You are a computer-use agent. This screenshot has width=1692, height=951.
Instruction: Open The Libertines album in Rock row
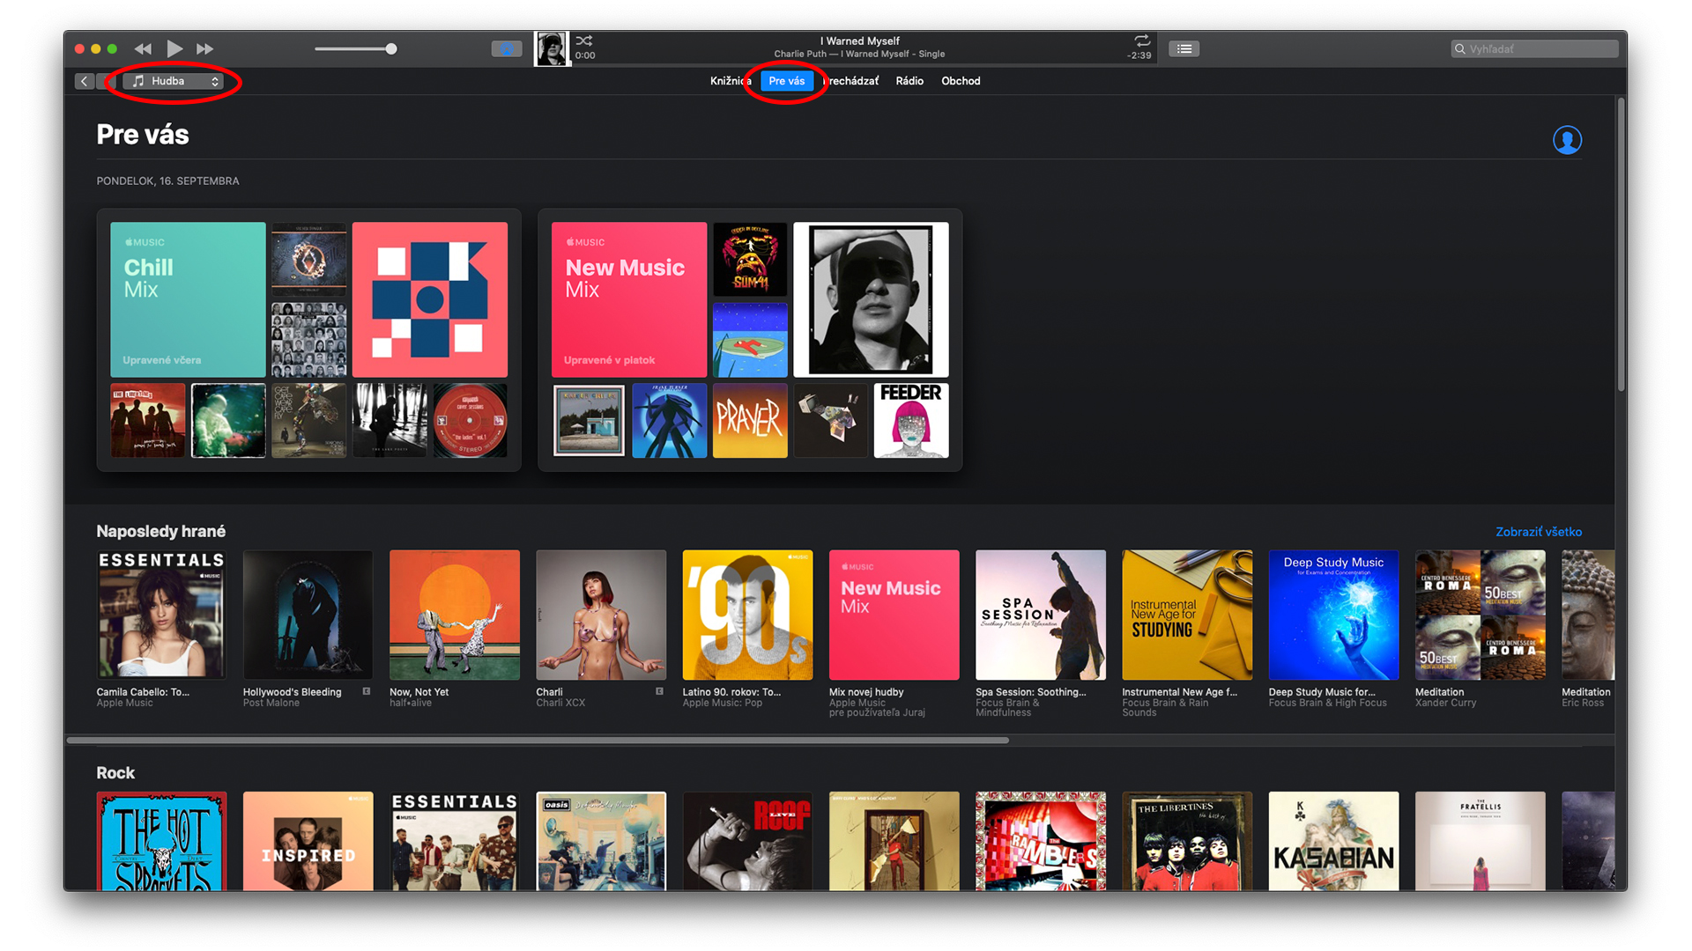coord(1187,841)
